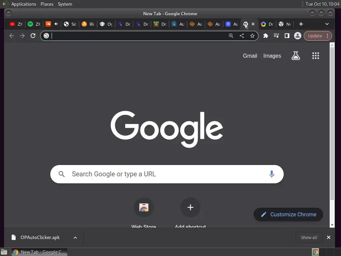
Task: Select the New Tab - Google Chrome taskbar button
Action: coord(39,252)
